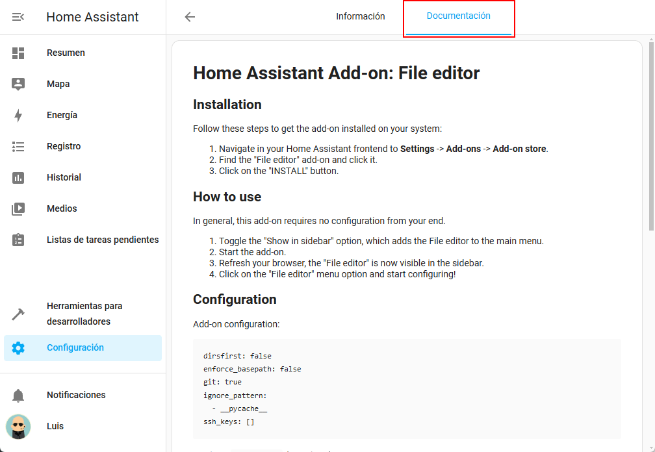The height and width of the screenshot is (452, 655).
Task: Open Luis user profile avatar
Action: pyautogui.click(x=18, y=427)
